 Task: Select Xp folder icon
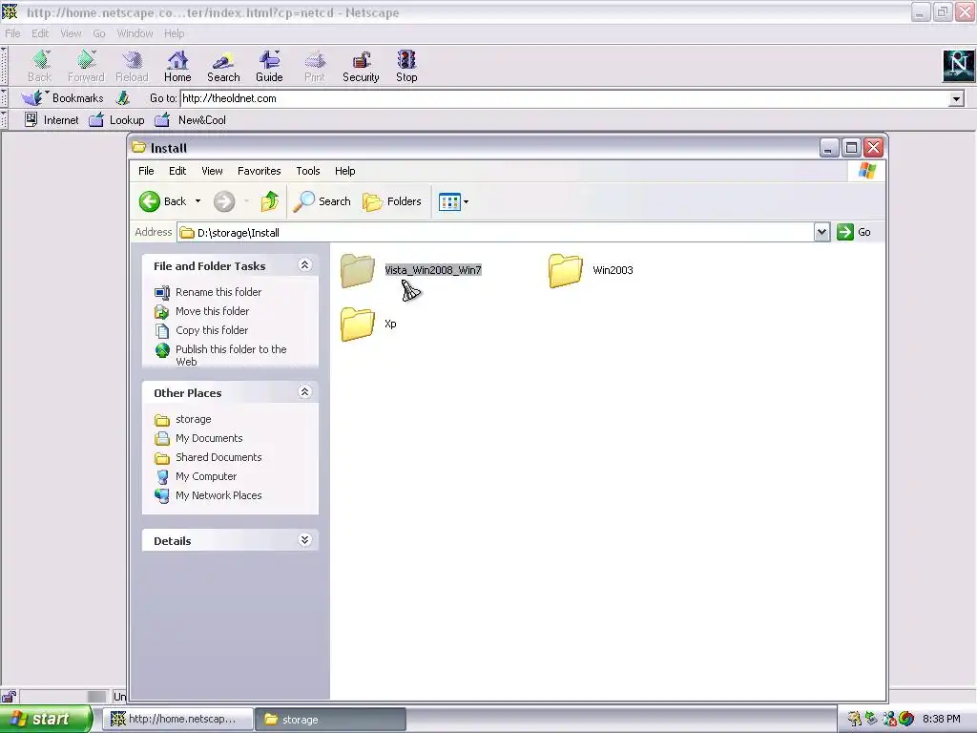[358, 325]
